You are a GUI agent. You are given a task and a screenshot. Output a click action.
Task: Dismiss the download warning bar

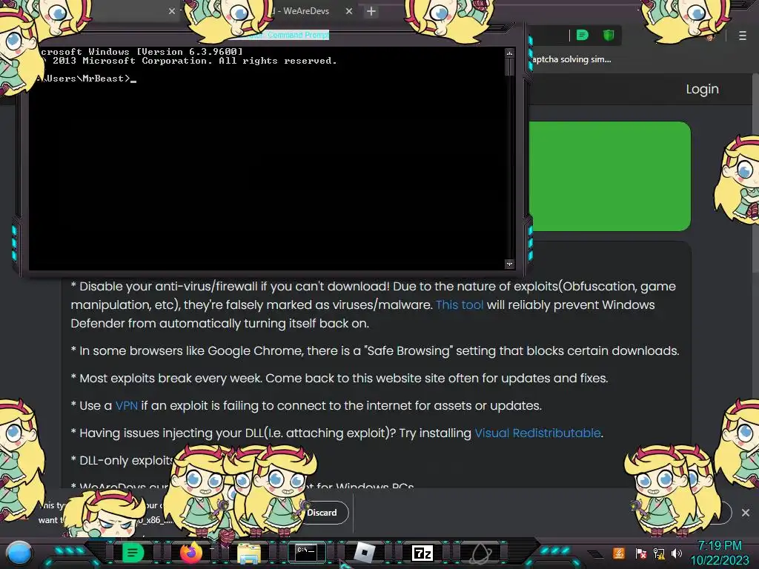tap(746, 513)
